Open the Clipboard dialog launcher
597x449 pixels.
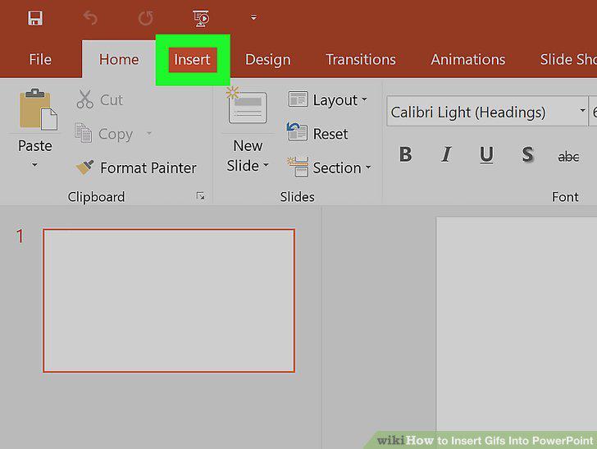tap(200, 196)
